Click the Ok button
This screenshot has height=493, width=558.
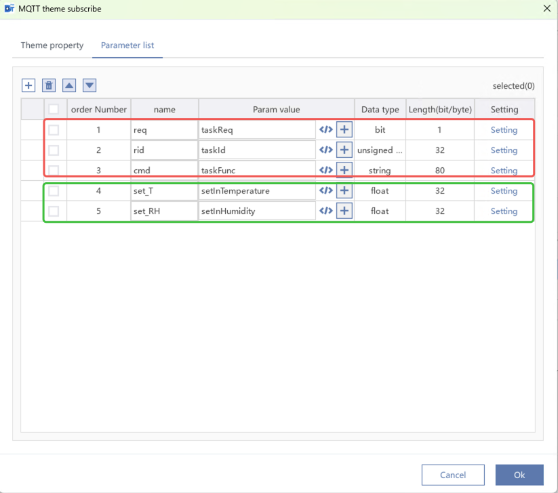coord(519,475)
